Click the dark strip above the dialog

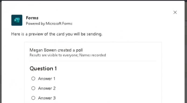click(93, 0)
